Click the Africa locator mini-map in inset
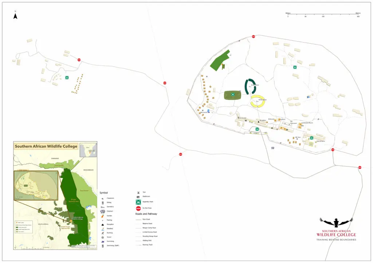This screenshot has width=373, height=263. 88,149
